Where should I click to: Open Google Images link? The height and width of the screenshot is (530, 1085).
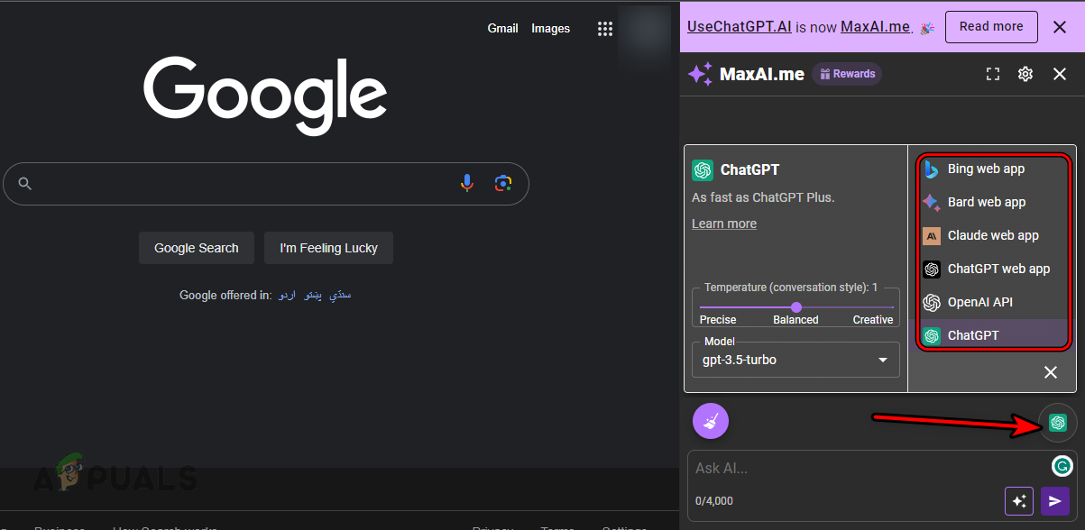click(550, 29)
